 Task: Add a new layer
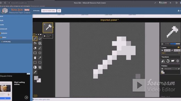point(162,50)
